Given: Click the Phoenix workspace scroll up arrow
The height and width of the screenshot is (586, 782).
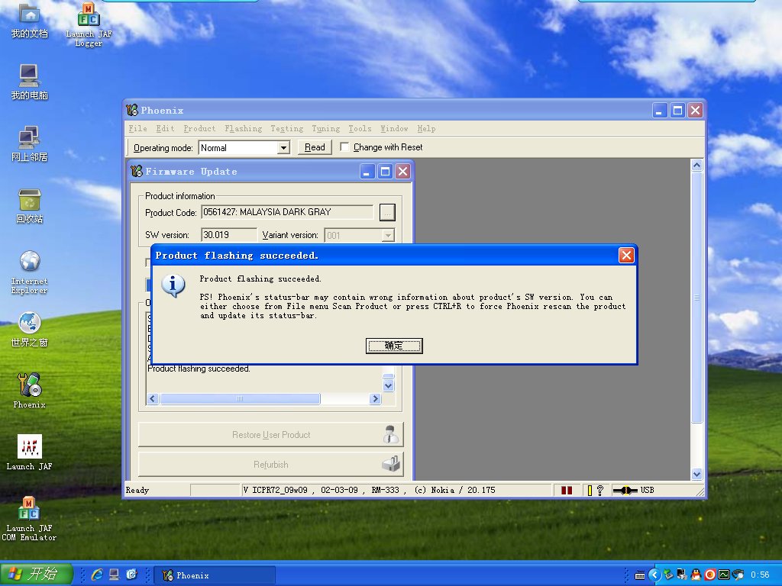Looking at the screenshot, I should point(696,166).
